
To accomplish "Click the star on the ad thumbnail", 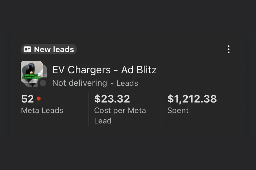I will pos(32,73).
